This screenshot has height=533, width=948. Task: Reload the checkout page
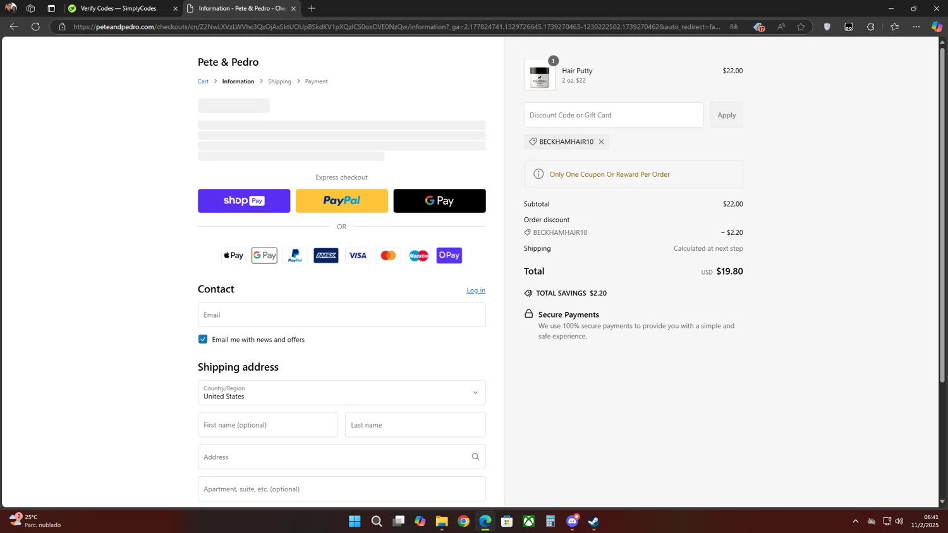click(36, 27)
